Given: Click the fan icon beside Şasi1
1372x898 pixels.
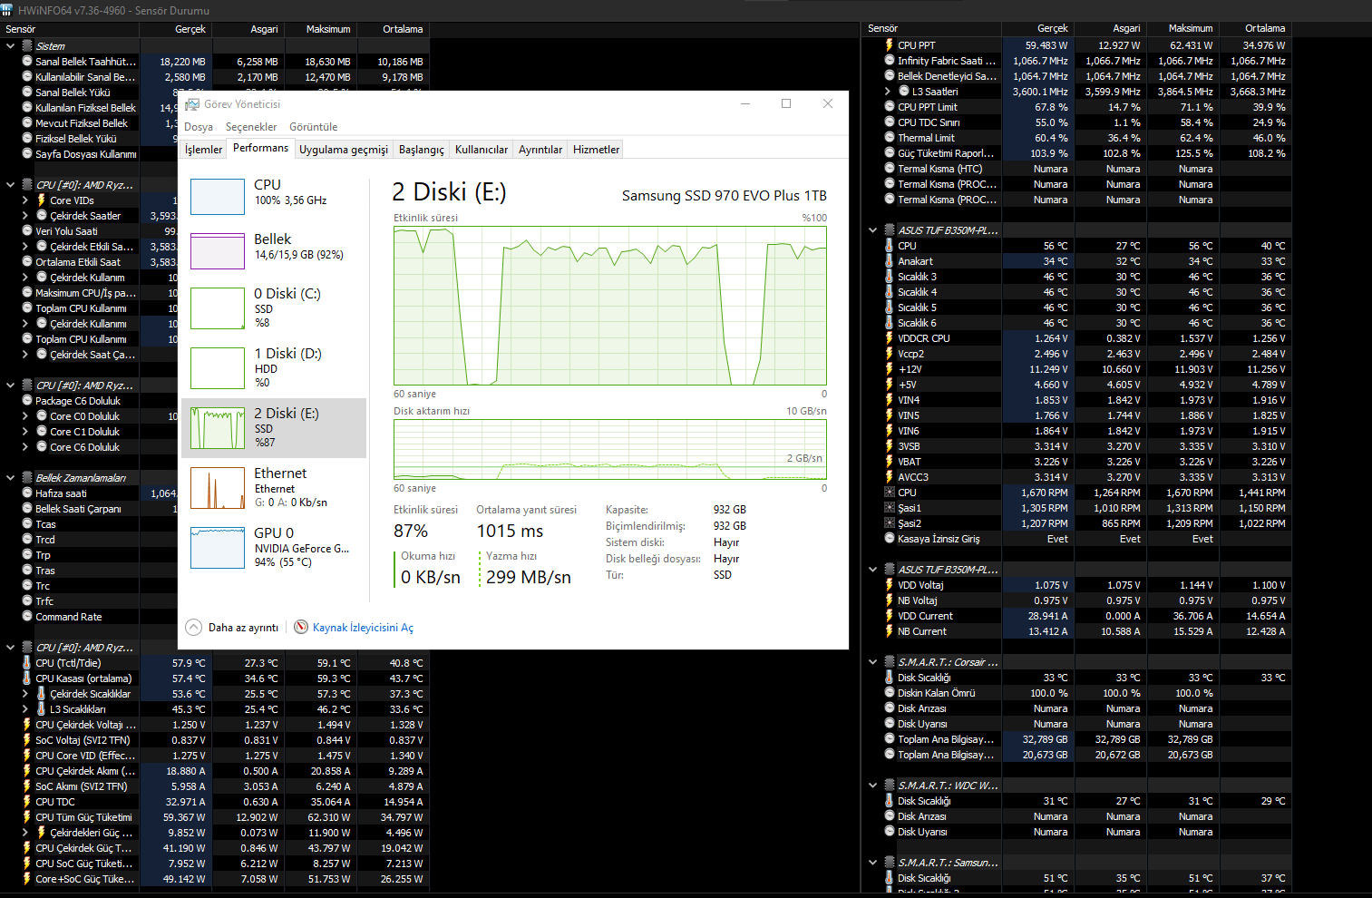Looking at the screenshot, I should [x=890, y=507].
